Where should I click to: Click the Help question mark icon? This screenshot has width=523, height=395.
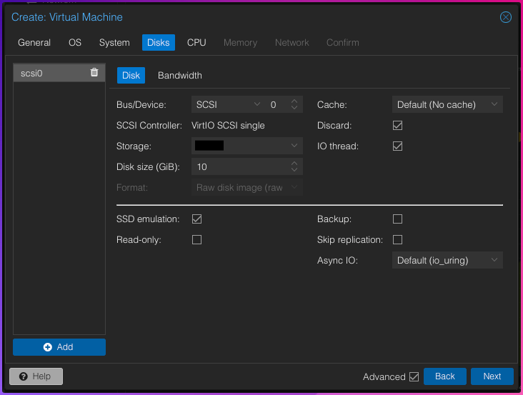click(24, 376)
